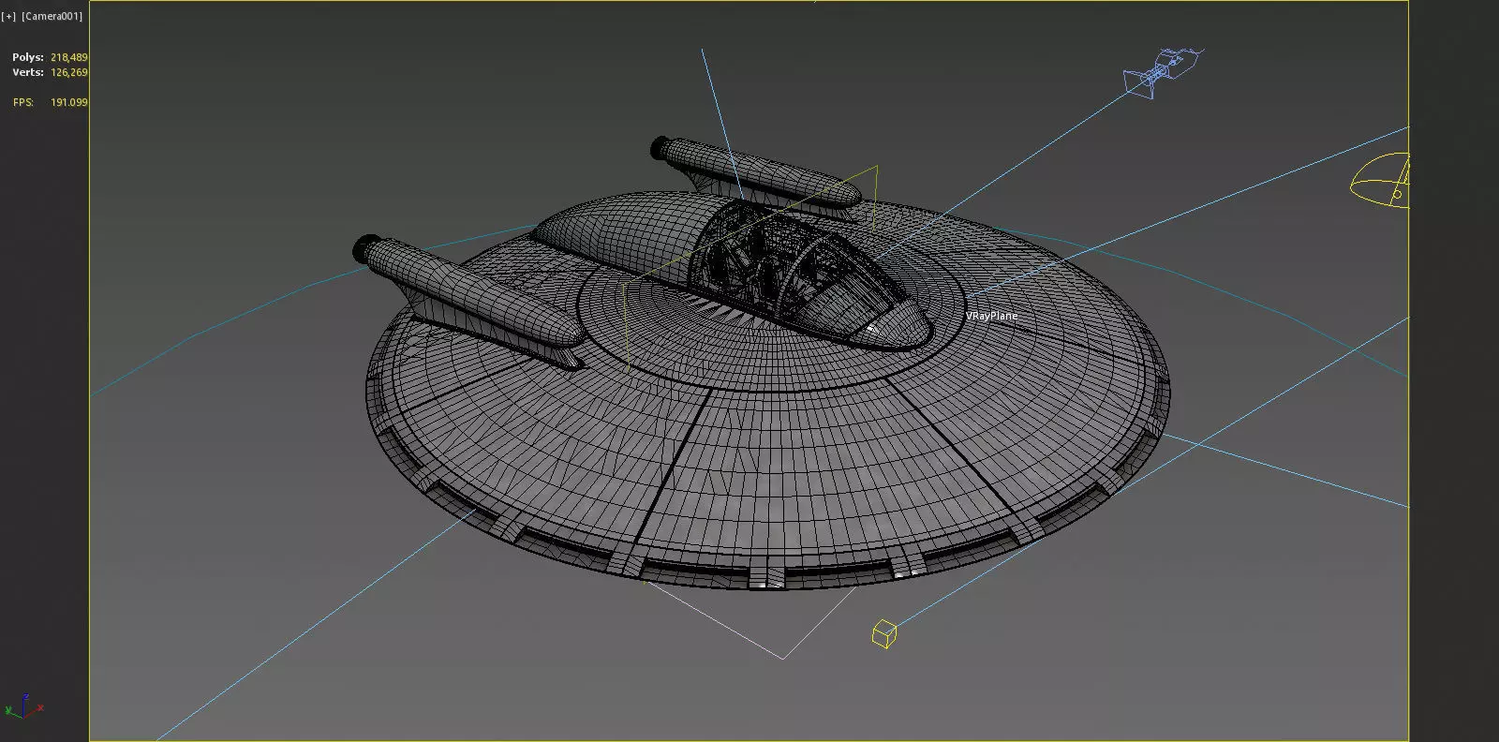Viewport: 1499px width, 742px height.
Task: Click the FPS 191.099 readout
Action: tap(50, 102)
